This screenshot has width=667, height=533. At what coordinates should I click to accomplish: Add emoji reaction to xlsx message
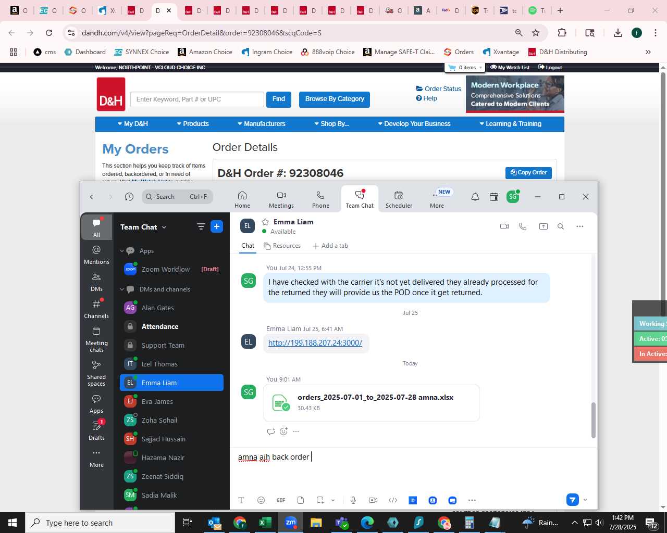pyautogui.click(x=283, y=431)
